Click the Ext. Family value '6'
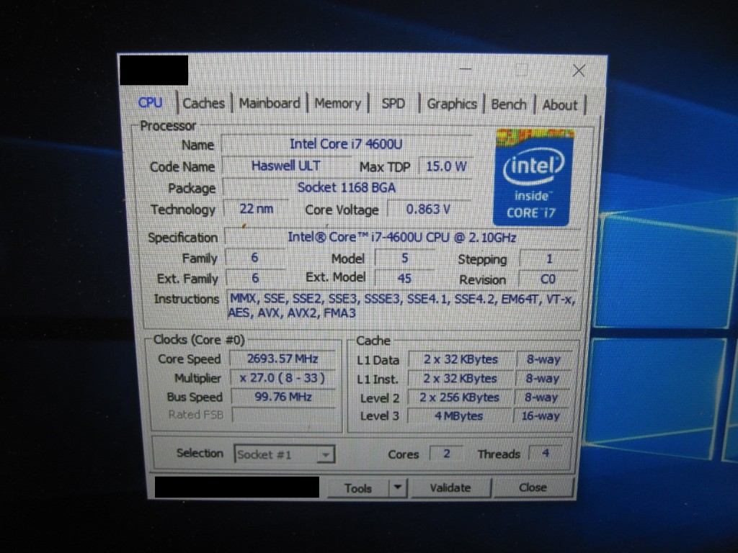The image size is (738, 553). [x=255, y=278]
